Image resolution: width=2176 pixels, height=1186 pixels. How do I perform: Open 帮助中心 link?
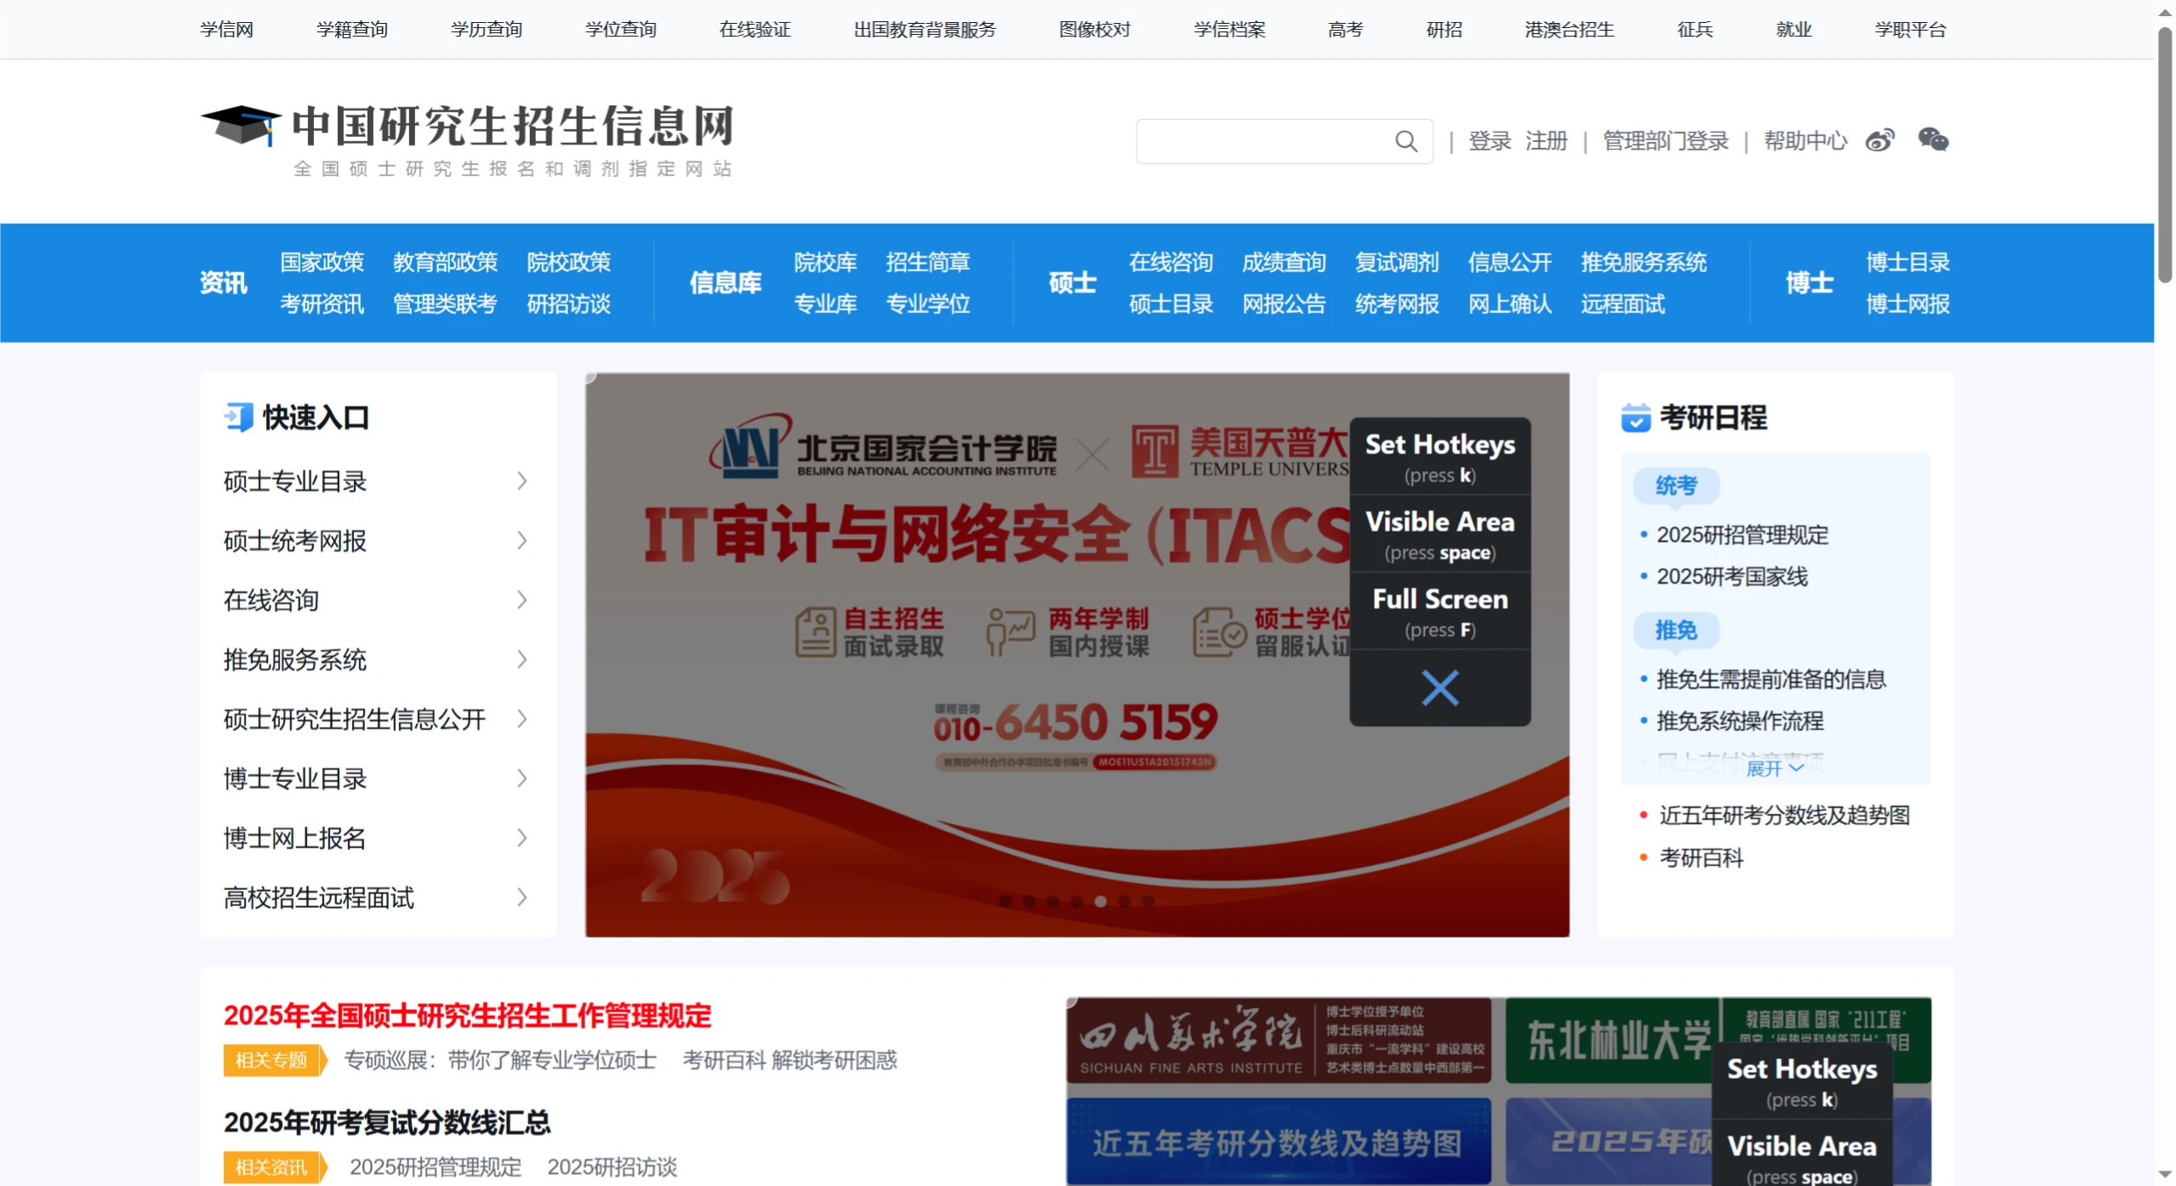click(1806, 141)
